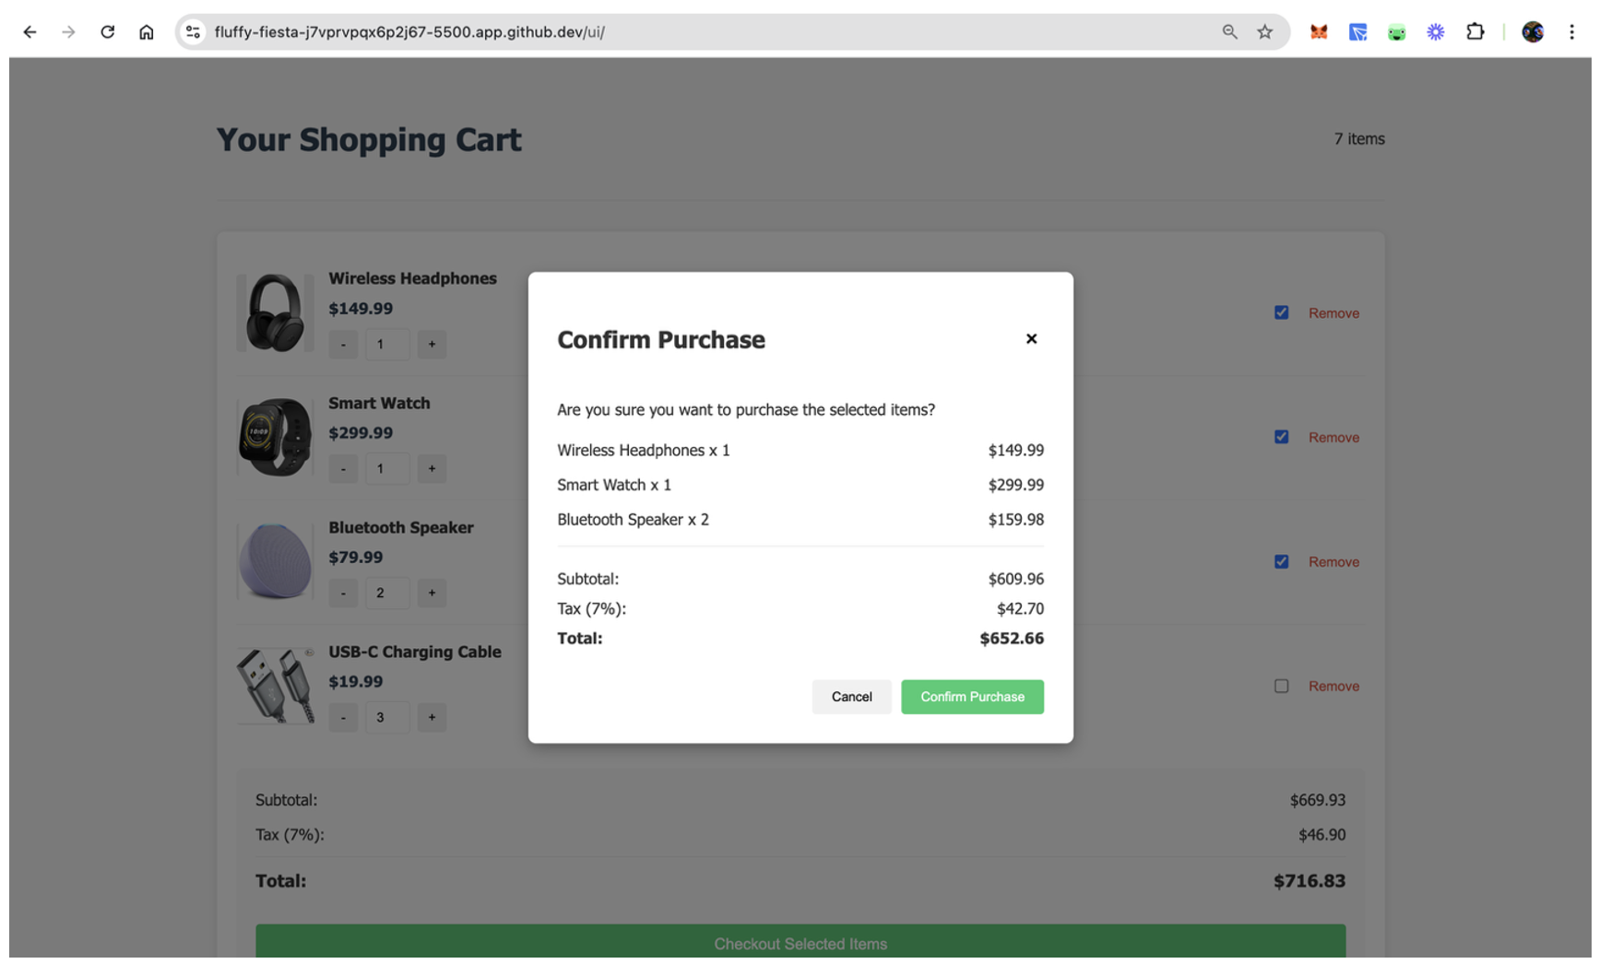This screenshot has height=964, width=1599.
Task: Remove Smart Watch from cart
Action: tap(1333, 438)
